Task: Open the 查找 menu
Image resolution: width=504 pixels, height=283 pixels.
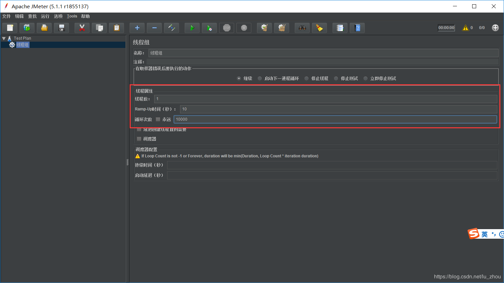Action: (x=32, y=16)
